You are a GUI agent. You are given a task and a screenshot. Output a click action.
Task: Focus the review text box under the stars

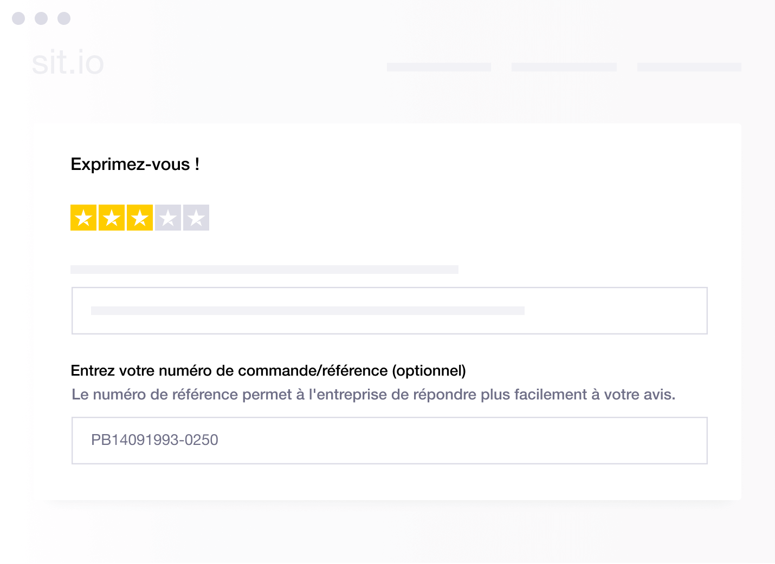tap(390, 311)
